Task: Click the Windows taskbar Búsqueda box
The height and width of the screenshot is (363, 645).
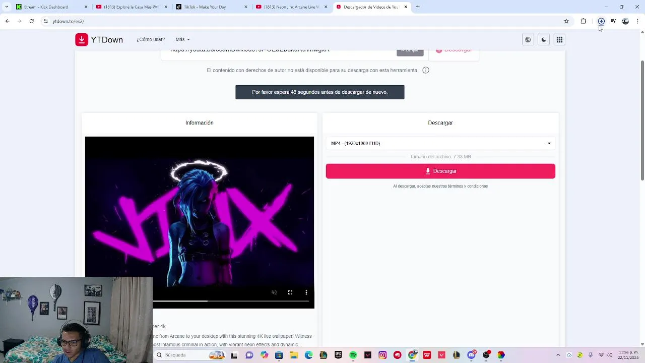Action: click(x=189, y=355)
